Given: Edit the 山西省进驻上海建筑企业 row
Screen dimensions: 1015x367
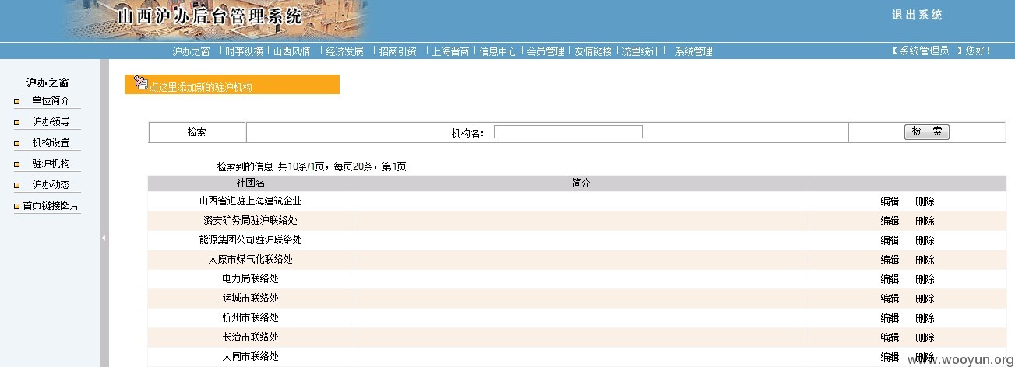Looking at the screenshot, I should point(890,201).
